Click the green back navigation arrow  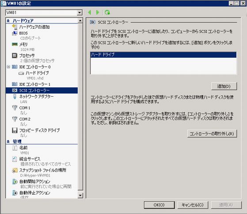[x=89, y=12]
